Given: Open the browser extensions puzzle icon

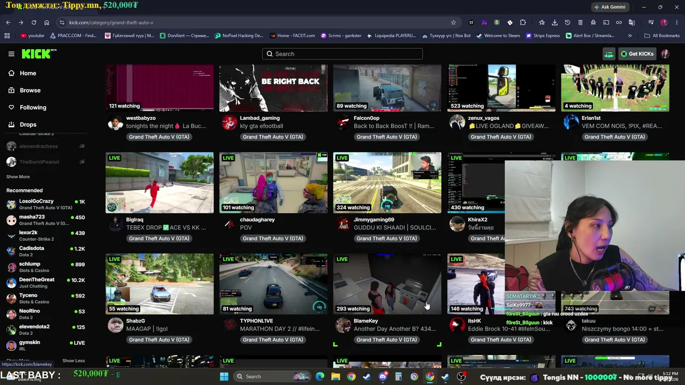Looking at the screenshot, I should (523, 22).
